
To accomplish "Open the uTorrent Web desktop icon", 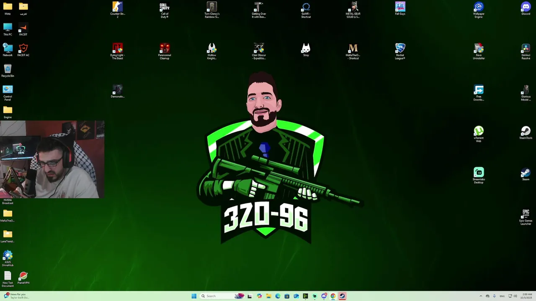I will click(x=479, y=134).
